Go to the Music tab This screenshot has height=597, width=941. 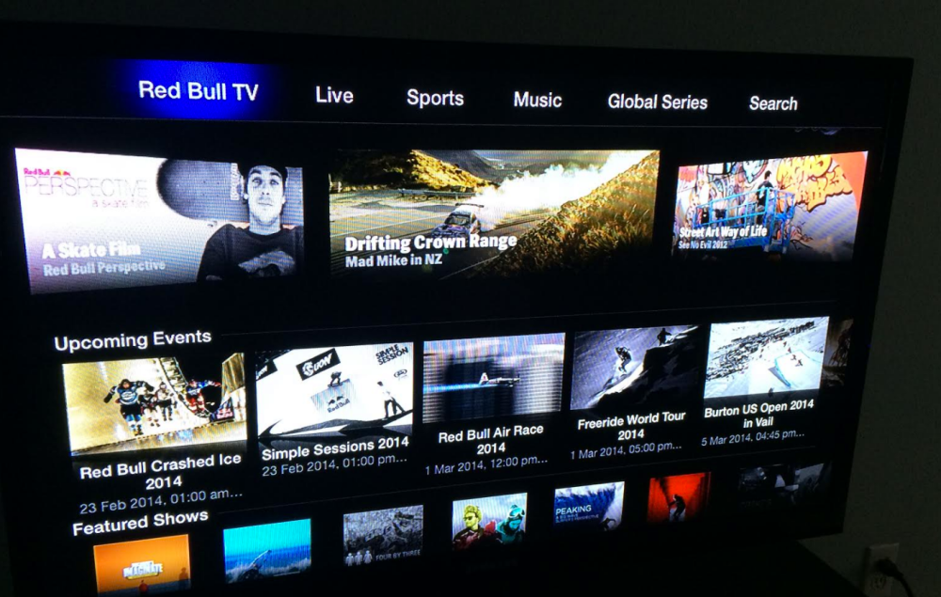point(537,101)
